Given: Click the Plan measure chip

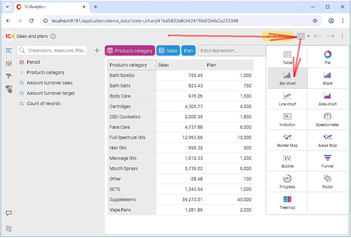Looking at the screenshot, I should (188, 50).
